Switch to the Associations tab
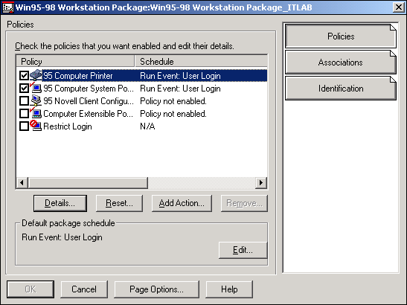Image resolution: width=407 pixels, height=305 pixels. (x=341, y=62)
